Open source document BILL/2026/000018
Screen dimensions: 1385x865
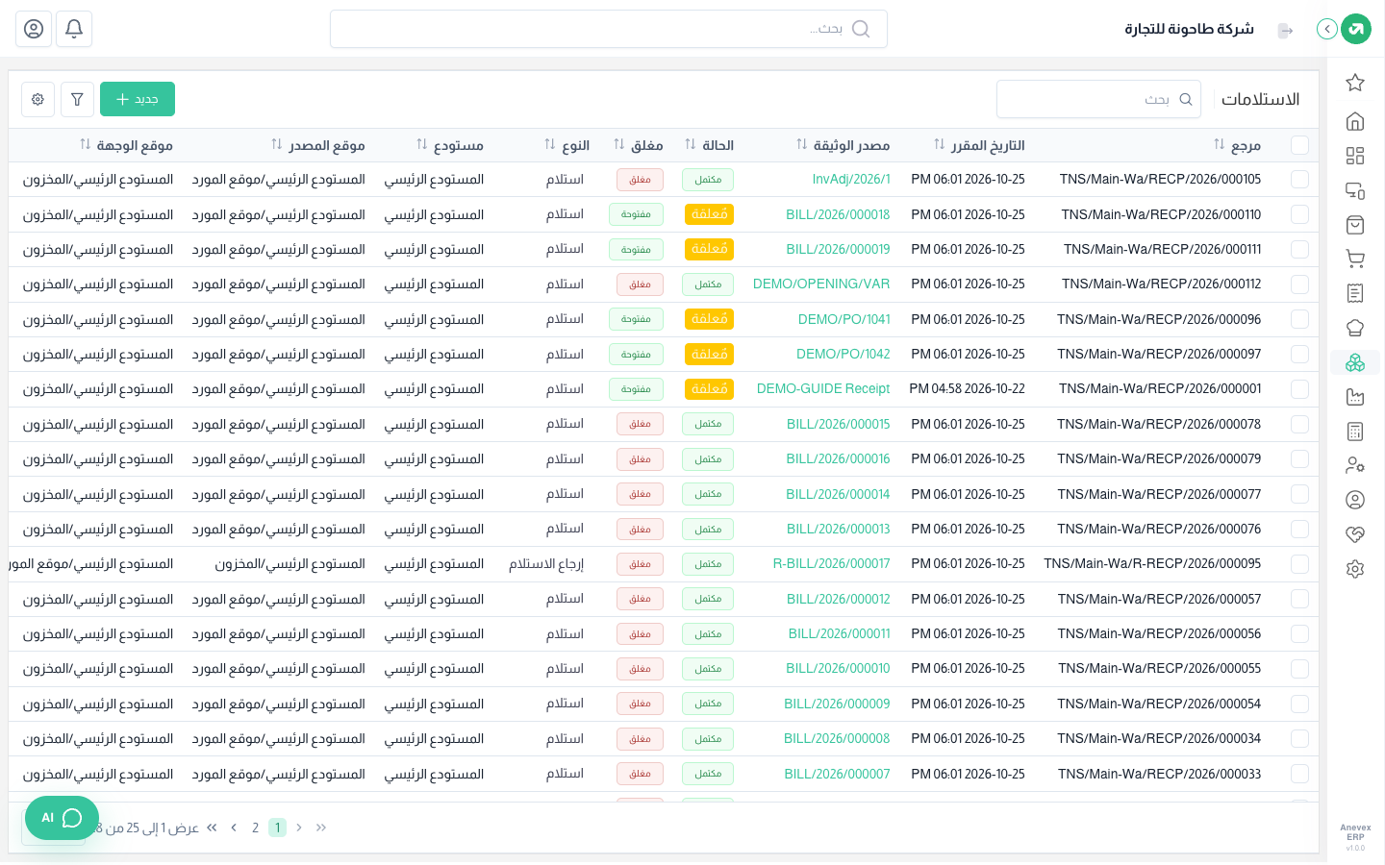tap(838, 214)
